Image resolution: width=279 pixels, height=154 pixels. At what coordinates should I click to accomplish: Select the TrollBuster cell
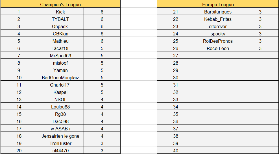pyautogui.click(x=60, y=143)
